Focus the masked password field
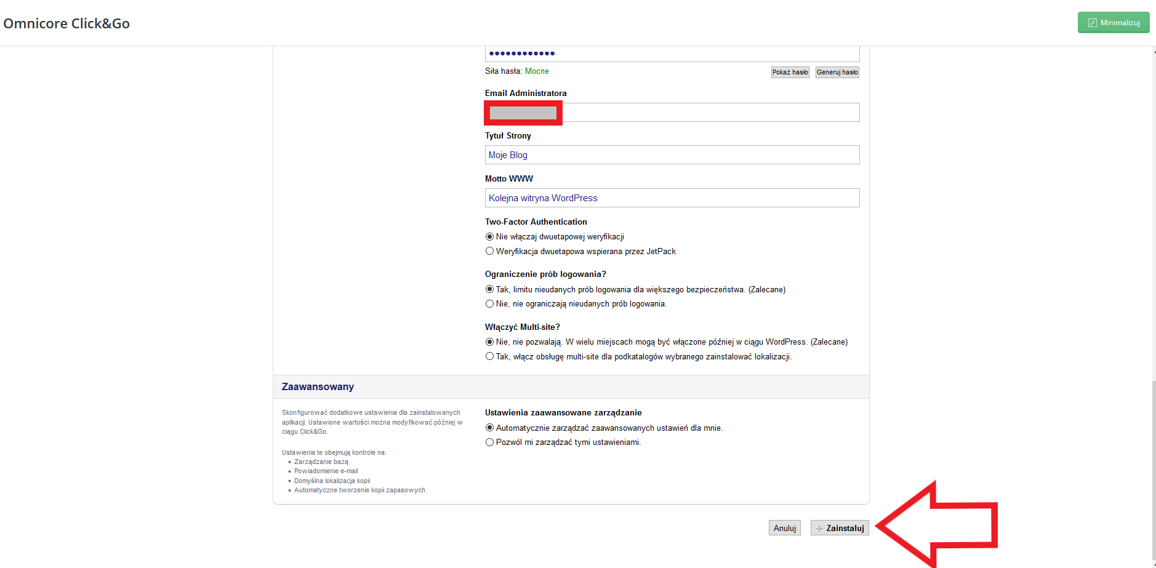 [672, 54]
